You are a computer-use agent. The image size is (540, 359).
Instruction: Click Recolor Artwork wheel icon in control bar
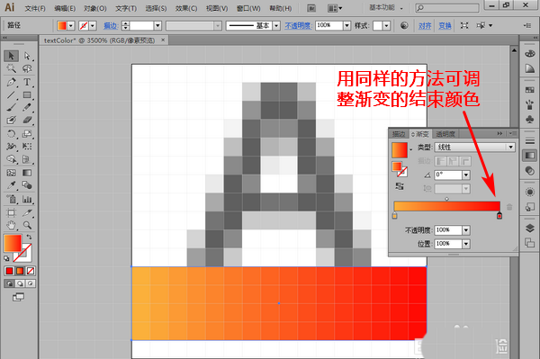pos(404,25)
